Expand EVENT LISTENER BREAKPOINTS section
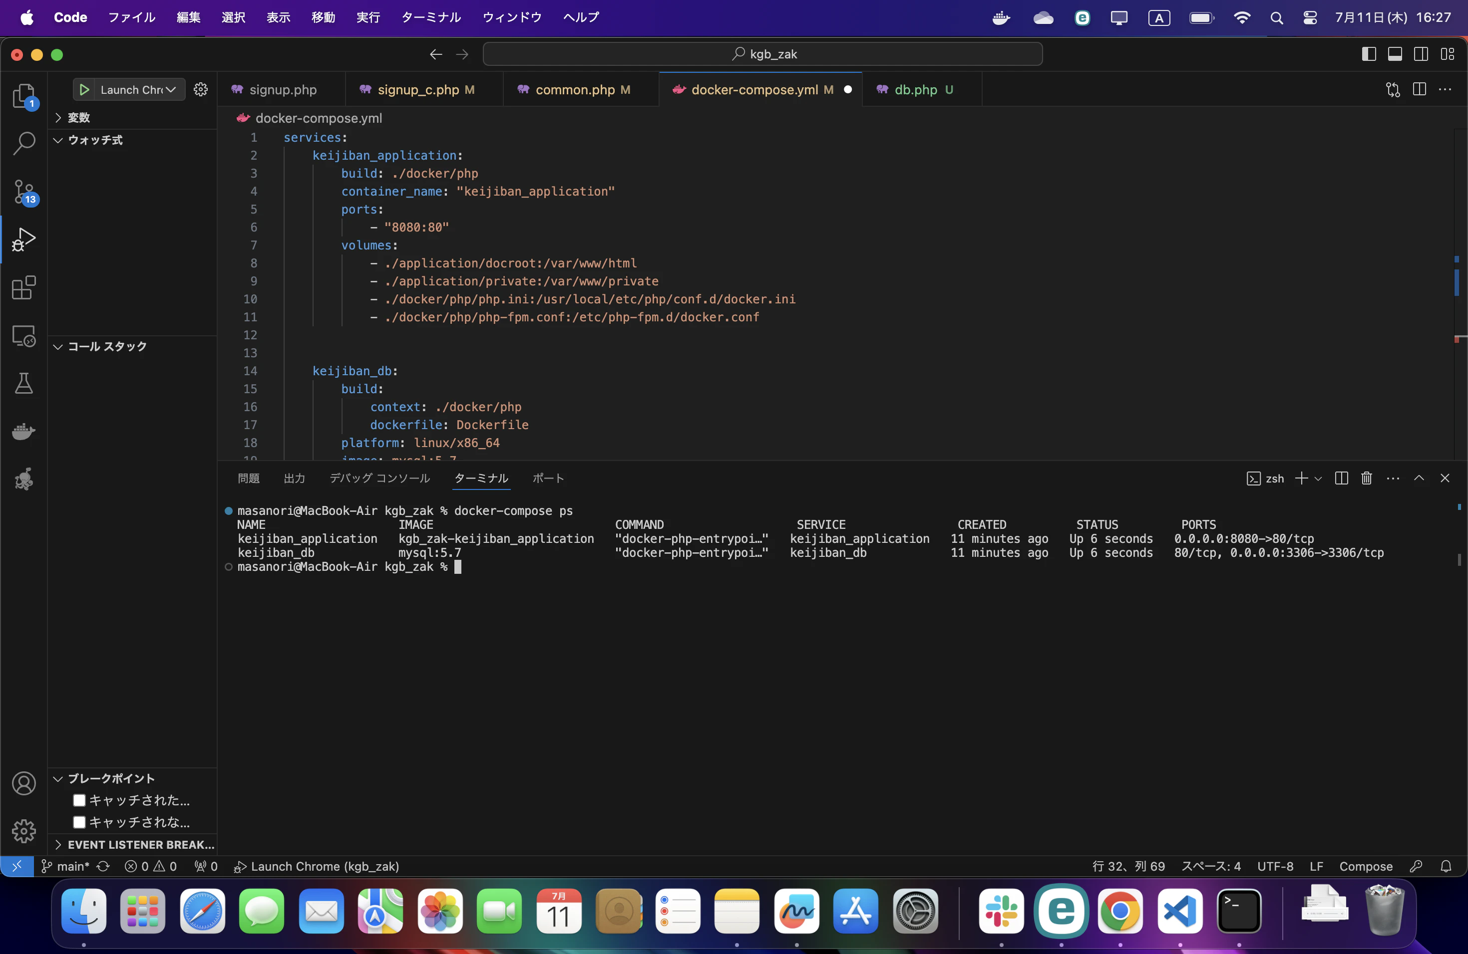The width and height of the screenshot is (1468, 954). point(141,844)
